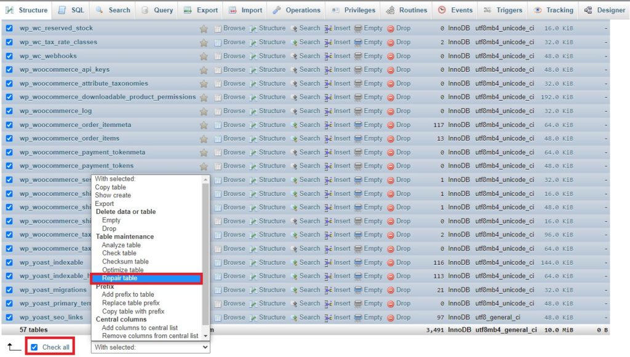Star wp_wc_reserved_stock as favorite
This screenshot has width=630, height=357.
point(204,28)
